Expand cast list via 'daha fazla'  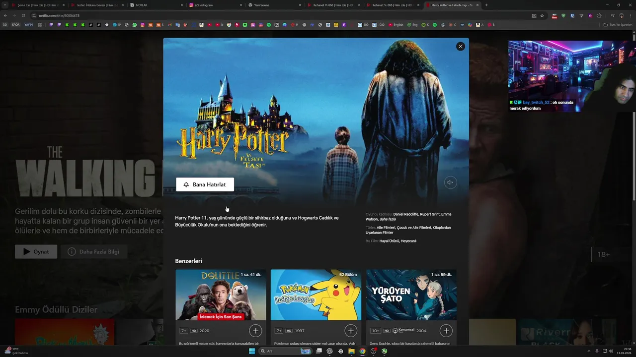point(388,219)
